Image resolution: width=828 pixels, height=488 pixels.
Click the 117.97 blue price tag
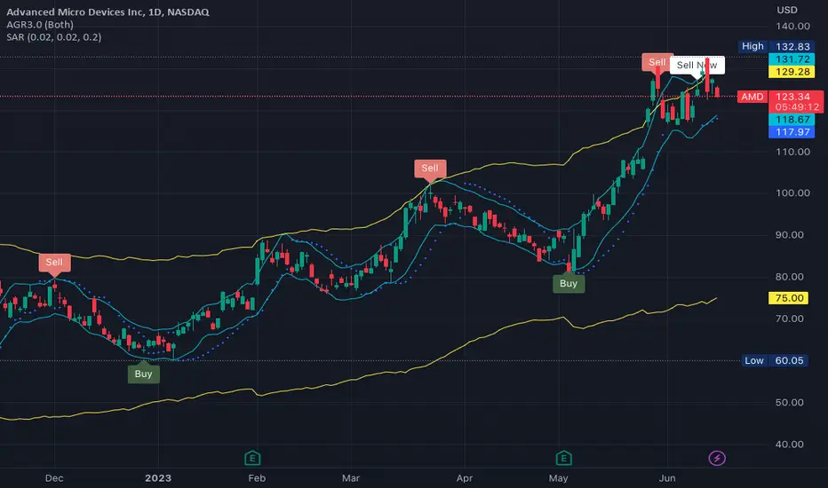792,132
